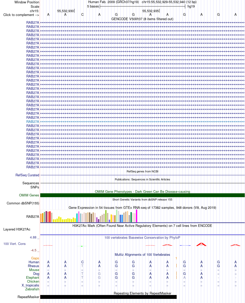The image size is (245, 303).
Task: Select the dark green OMIM Genes bar
Action: coord(142,195)
